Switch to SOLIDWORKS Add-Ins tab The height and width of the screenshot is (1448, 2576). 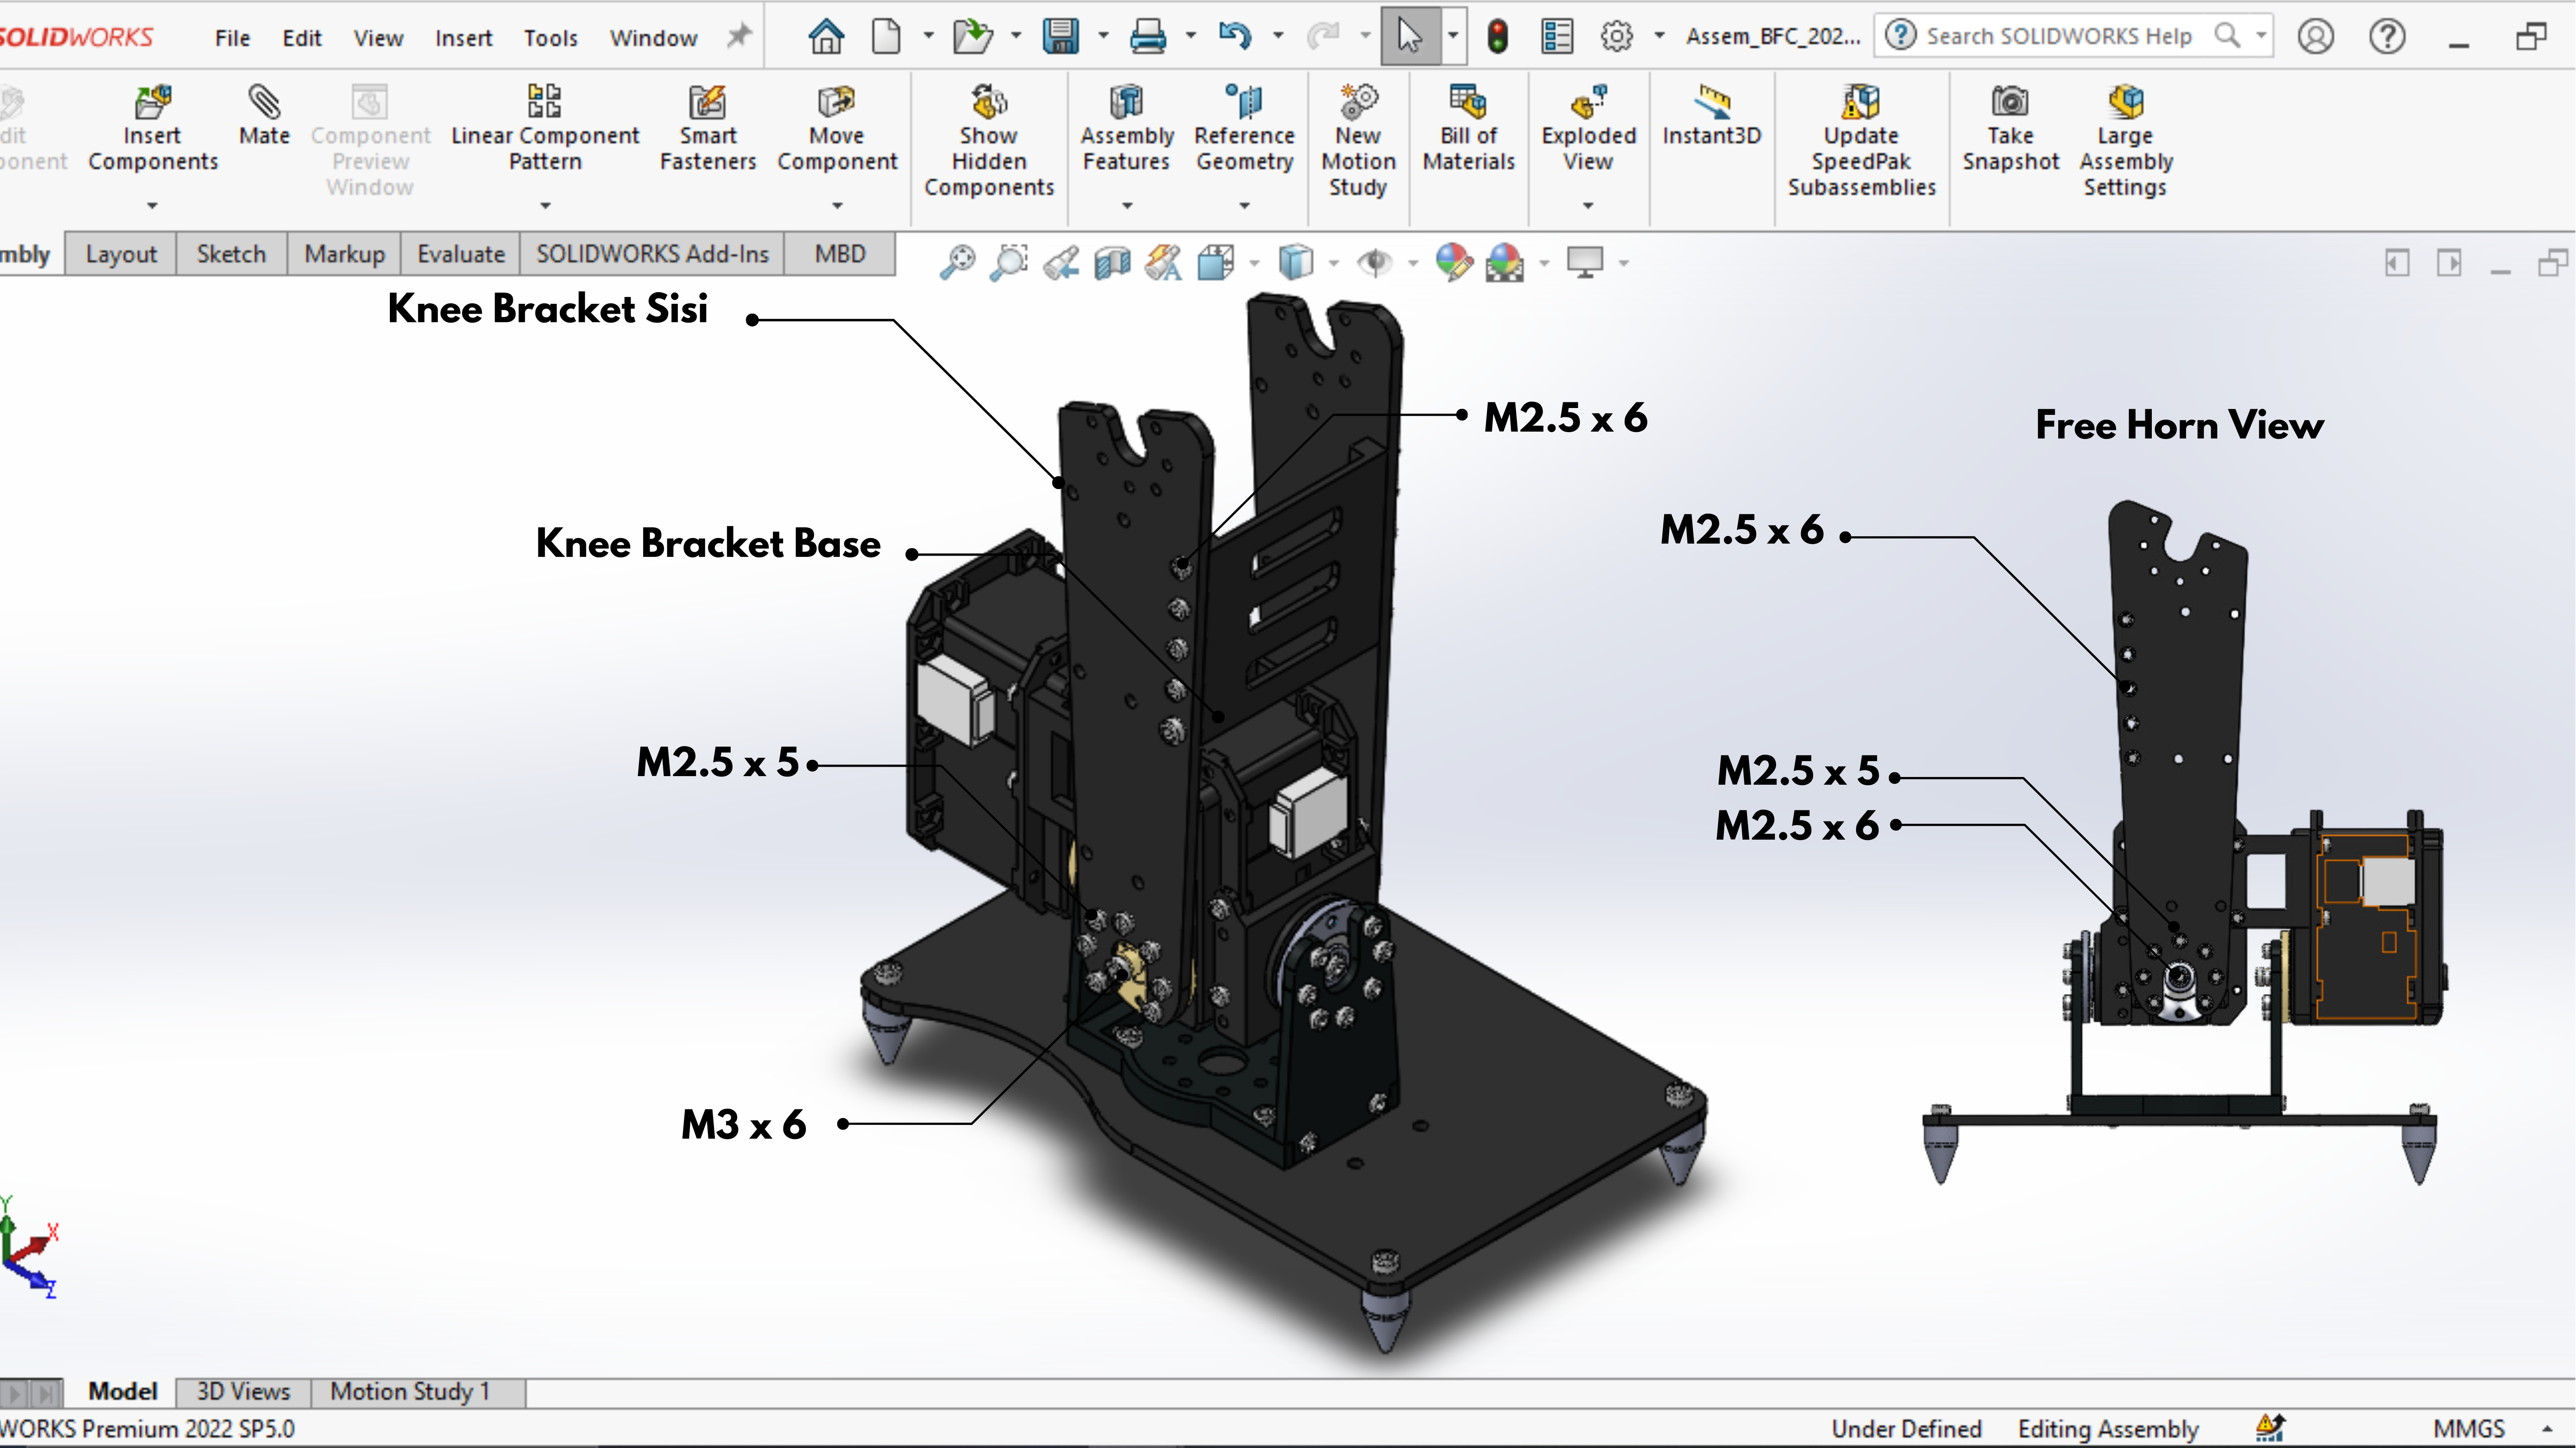652,254
